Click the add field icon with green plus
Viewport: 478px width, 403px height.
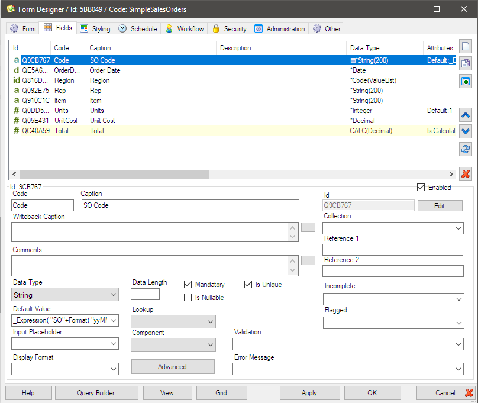[x=466, y=81]
